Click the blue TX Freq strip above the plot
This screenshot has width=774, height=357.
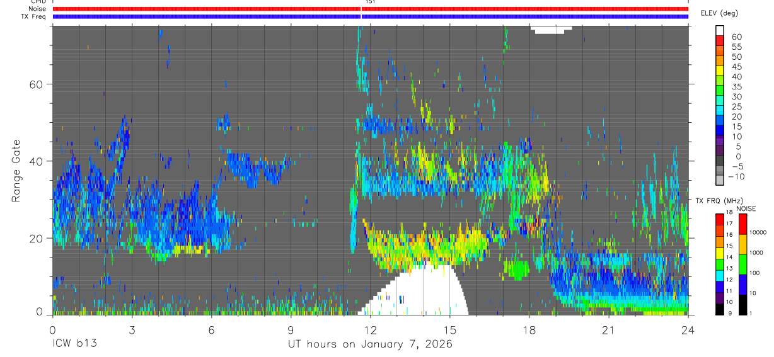[370, 16]
